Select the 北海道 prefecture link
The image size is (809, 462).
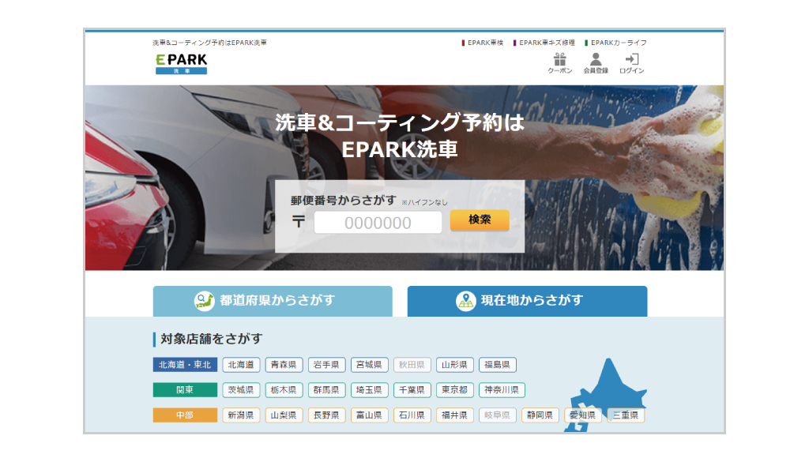[x=240, y=364]
